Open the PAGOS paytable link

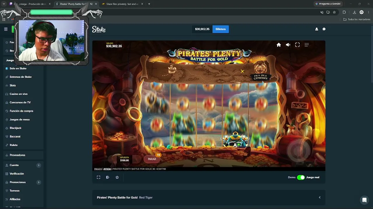[98, 169]
